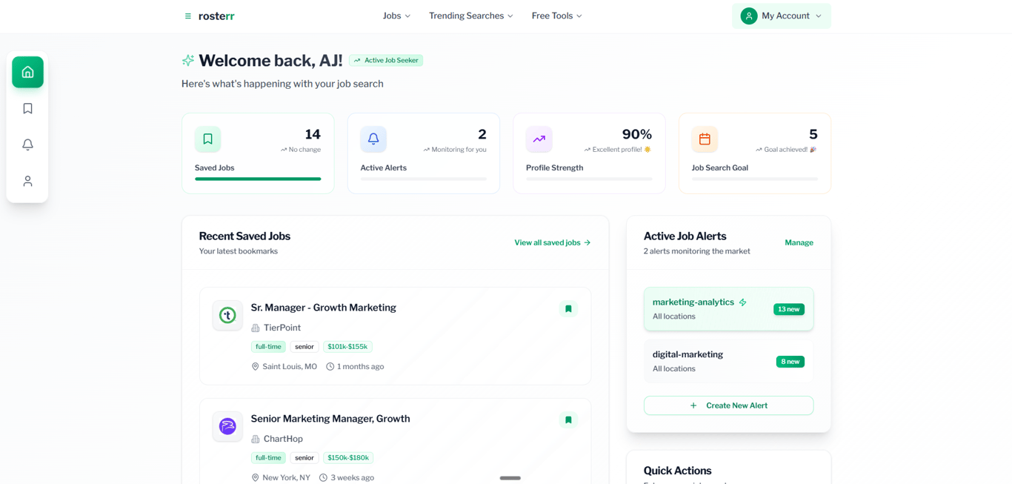This screenshot has height=484, width=1012.
Task: Click the ChartHop company logo
Action: point(227,426)
